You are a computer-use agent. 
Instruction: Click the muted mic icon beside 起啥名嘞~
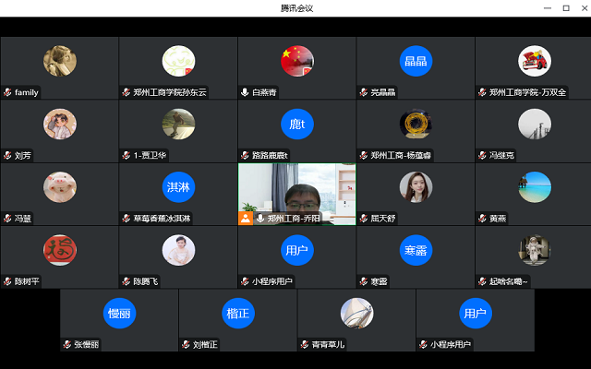(x=482, y=281)
